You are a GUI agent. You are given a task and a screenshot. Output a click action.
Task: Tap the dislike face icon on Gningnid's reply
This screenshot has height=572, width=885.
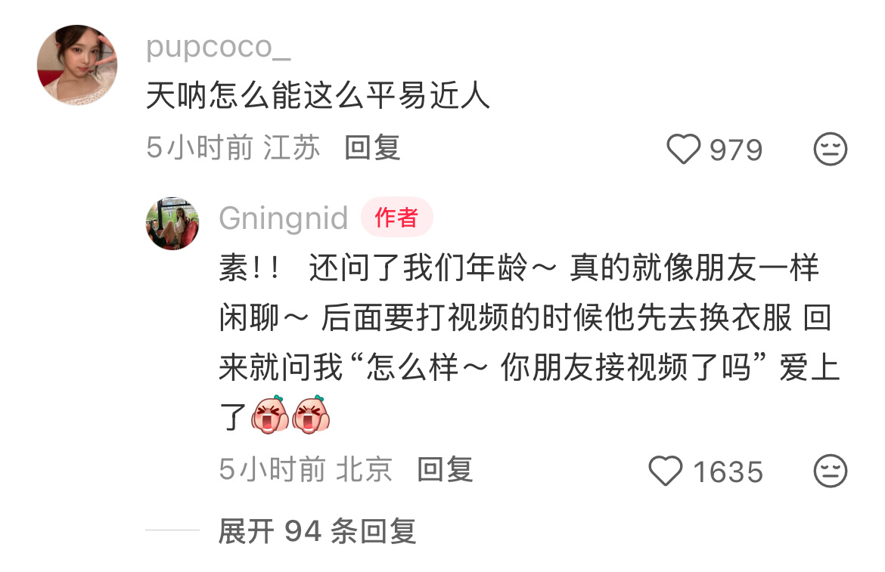tap(831, 471)
